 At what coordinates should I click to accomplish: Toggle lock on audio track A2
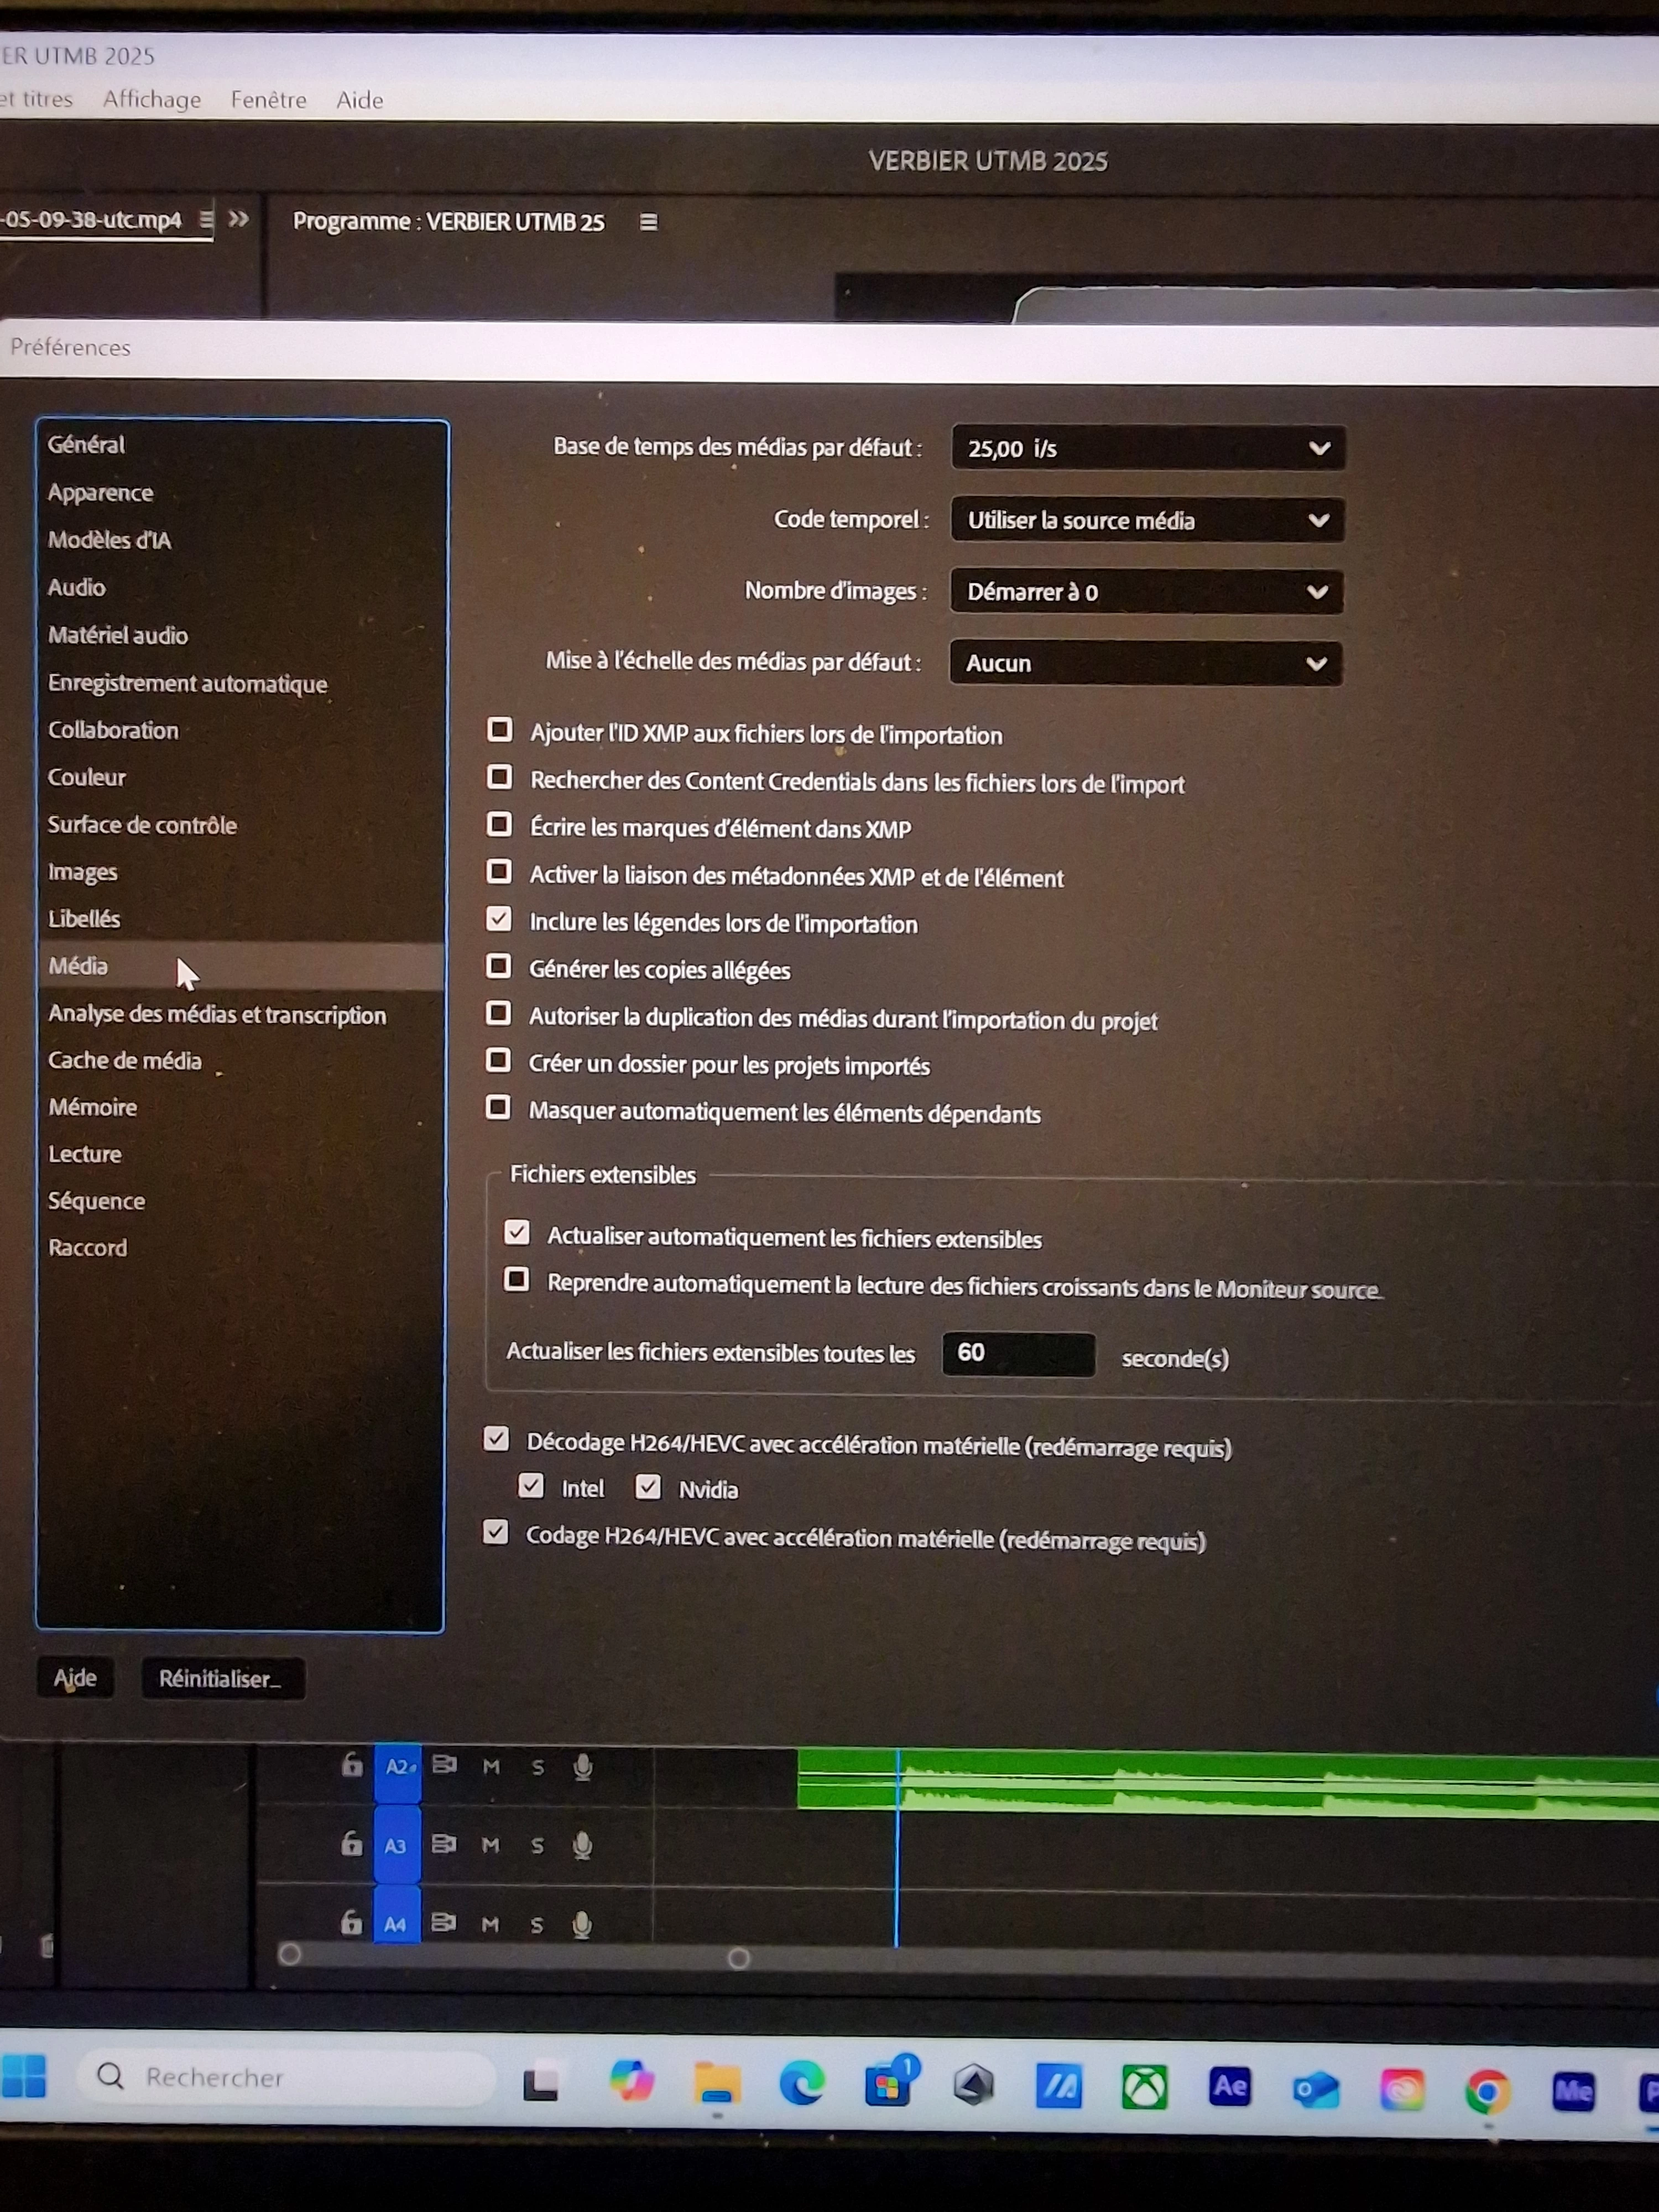(x=352, y=1765)
